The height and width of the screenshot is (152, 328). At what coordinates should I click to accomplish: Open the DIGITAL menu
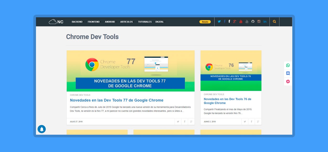tap(160, 22)
